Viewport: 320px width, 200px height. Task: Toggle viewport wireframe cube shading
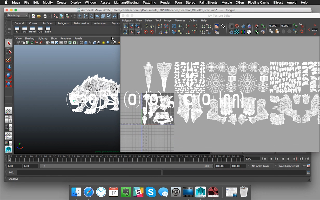click(81, 43)
